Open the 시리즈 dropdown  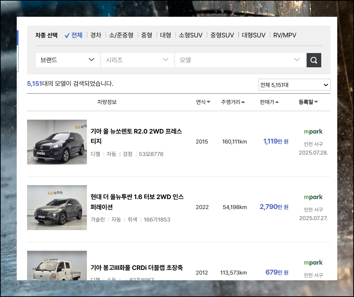(x=137, y=60)
